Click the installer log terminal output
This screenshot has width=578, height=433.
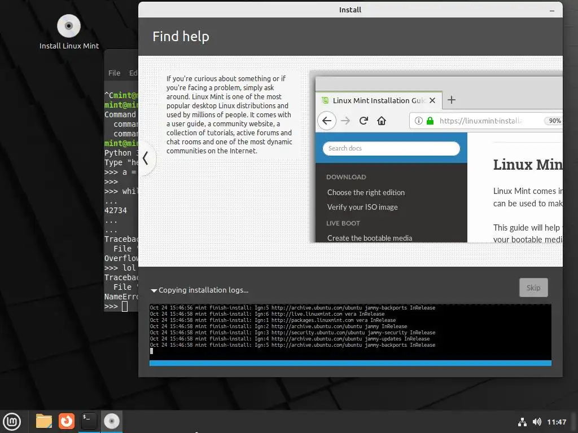[x=350, y=332]
